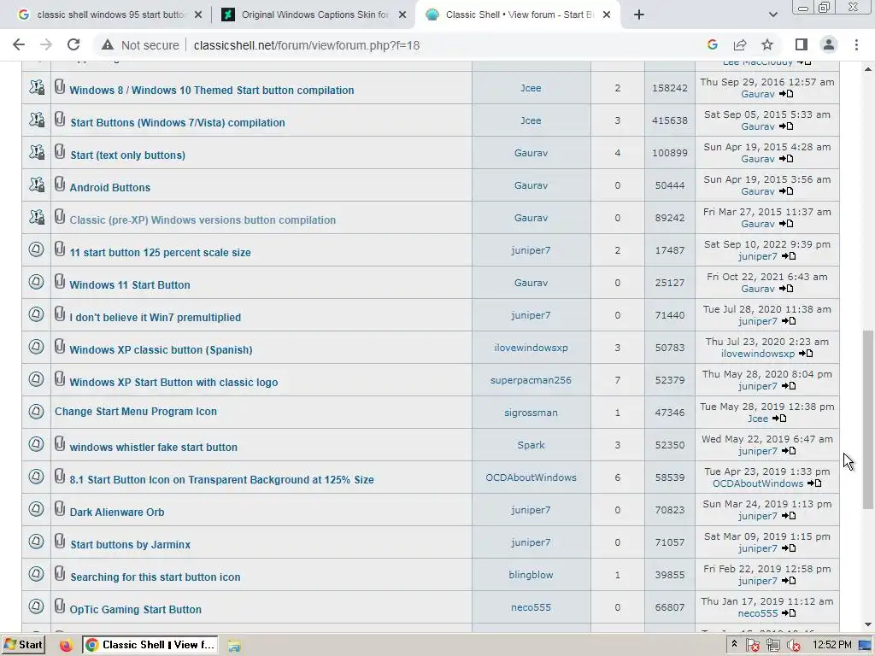Open windows whistler fake start button topic
The width and height of the screenshot is (875, 656).
(x=154, y=447)
